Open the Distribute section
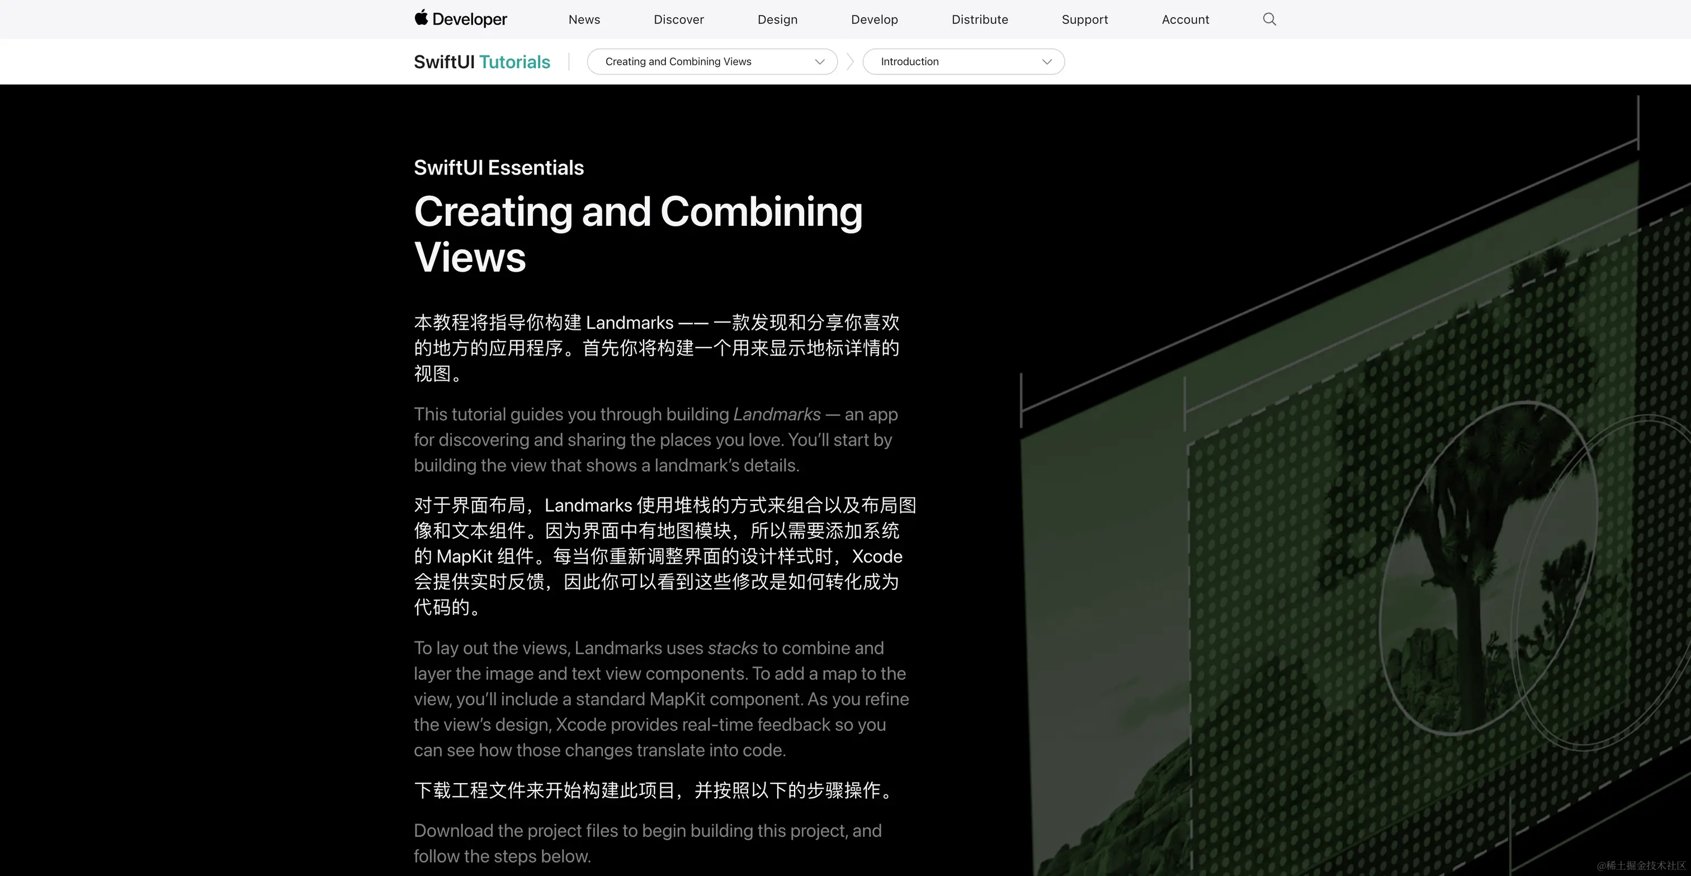 pyautogui.click(x=979, y=19)
